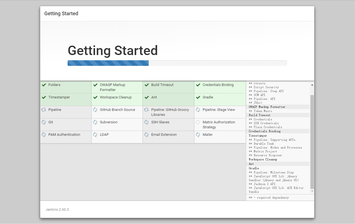Select the Email Extension plugin cell
This screenshot has width=355, height=224.
point(168,137)
